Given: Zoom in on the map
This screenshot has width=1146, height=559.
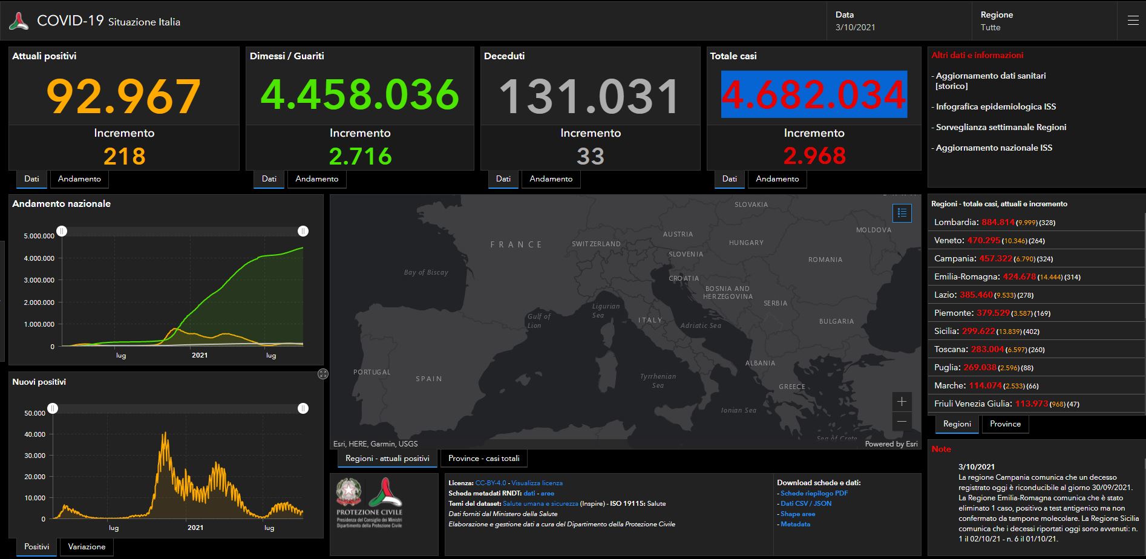Looking at the screenshot, I should coord(902,402).
